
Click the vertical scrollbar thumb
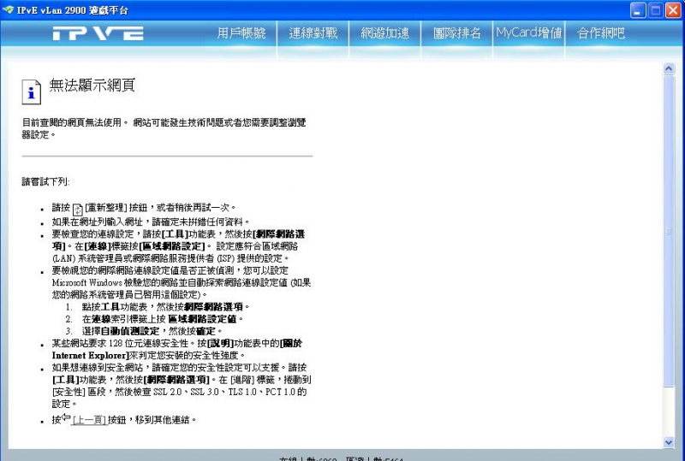coord(669,231)
